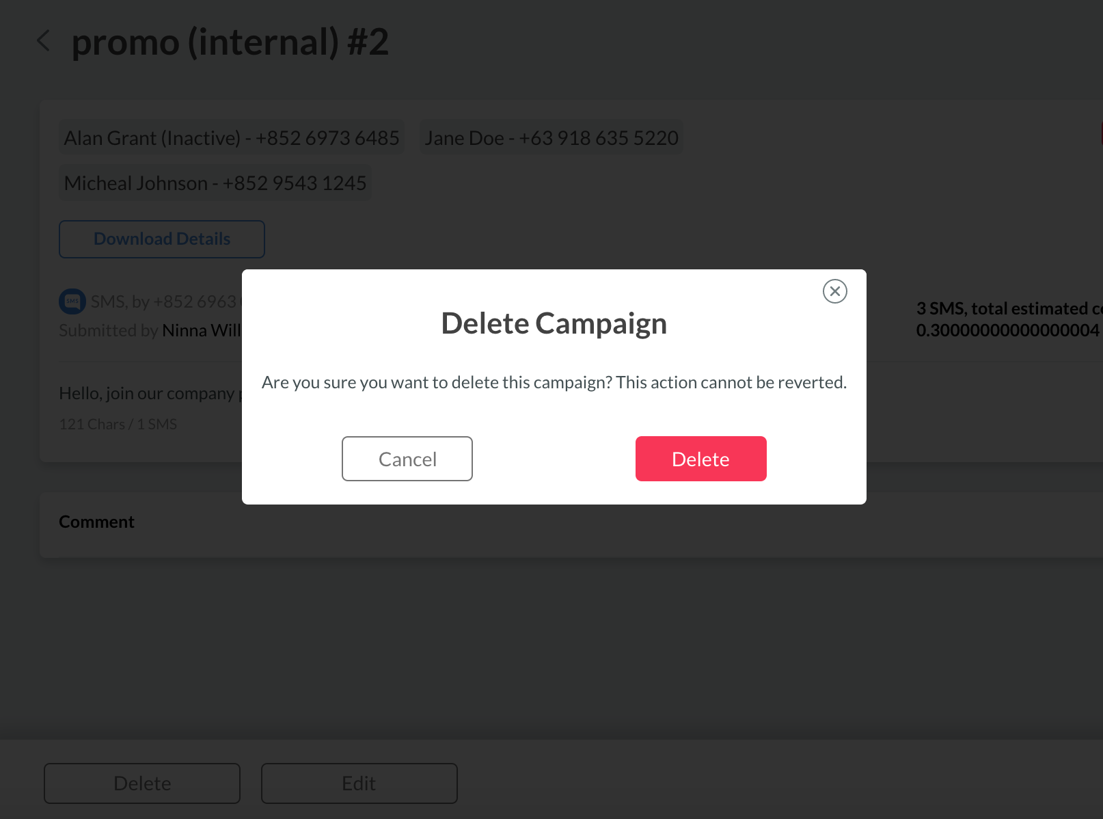Click the back arrow beside campaign title
Screen dimensions: 1103x819
[x=44, y=41]
